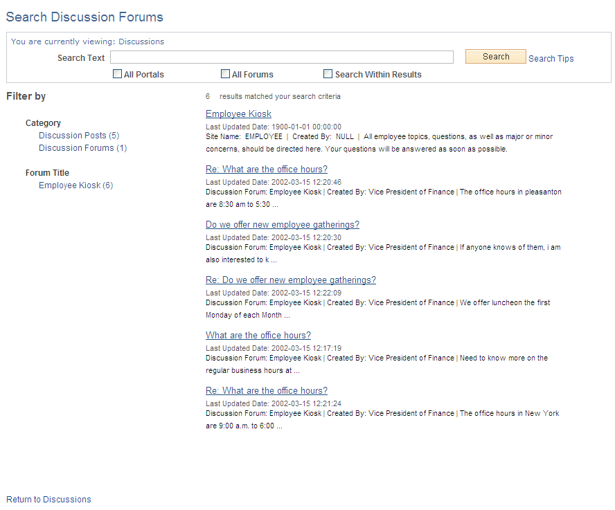Screen dimensions: 615x510
Task: Enable the All Portals checkbox
Action: 117,73
